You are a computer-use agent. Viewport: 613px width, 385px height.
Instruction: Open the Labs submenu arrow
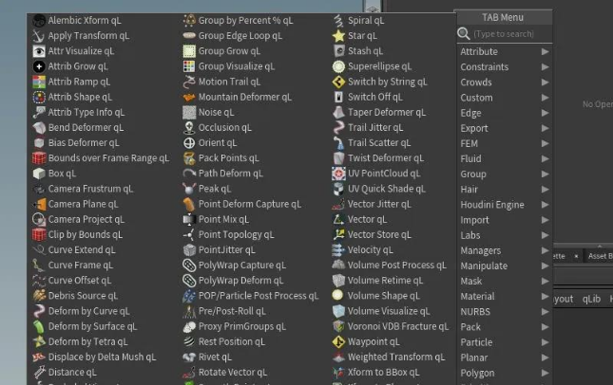pyautogui.click(x=545, y=235)
